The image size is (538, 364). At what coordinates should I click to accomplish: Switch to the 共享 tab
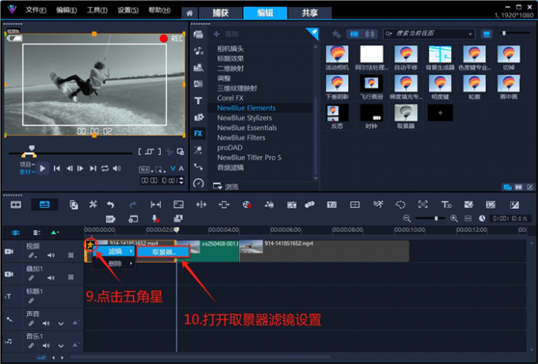click(310, 13)
